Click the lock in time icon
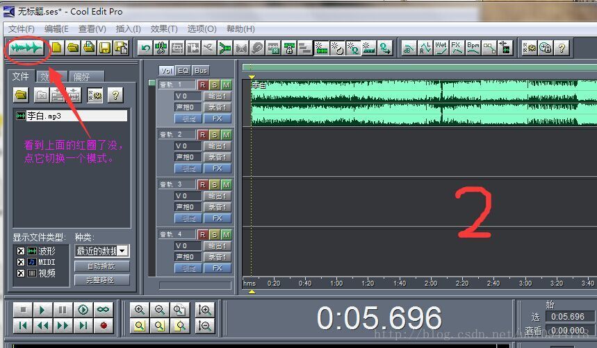Screen dimensions: 597x348 click(289, 49)
